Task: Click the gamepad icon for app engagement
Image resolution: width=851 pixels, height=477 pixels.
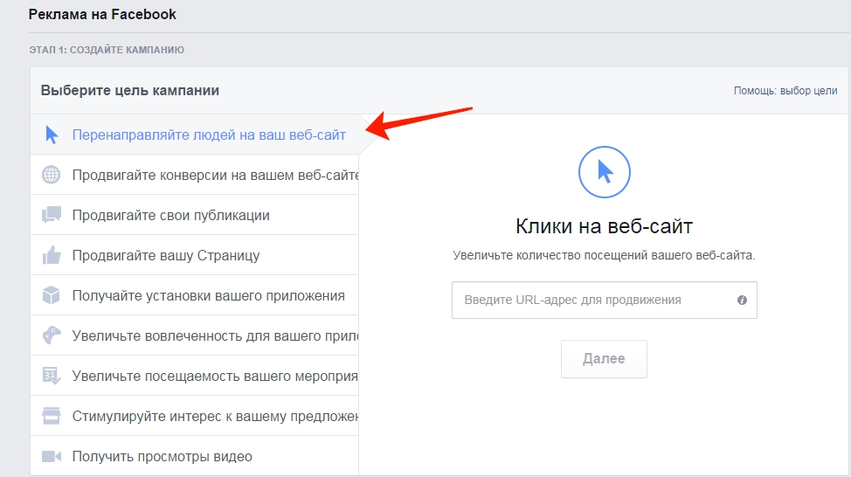Action: tap(52, 335)
